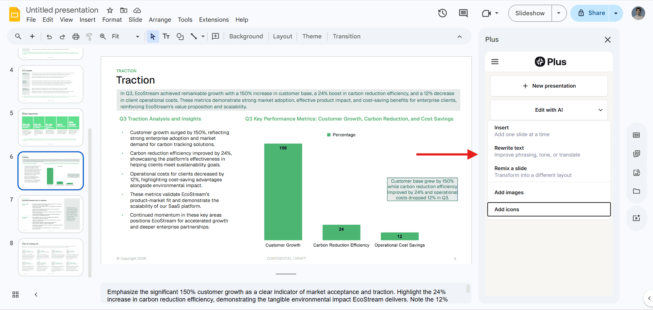This screenshot has width=653, height=310.
Task: Open the comments history icon
Action: pos(463,13)
